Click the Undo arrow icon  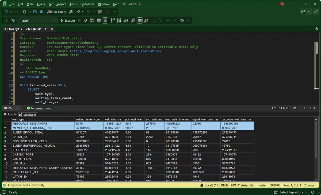(78, 12)
